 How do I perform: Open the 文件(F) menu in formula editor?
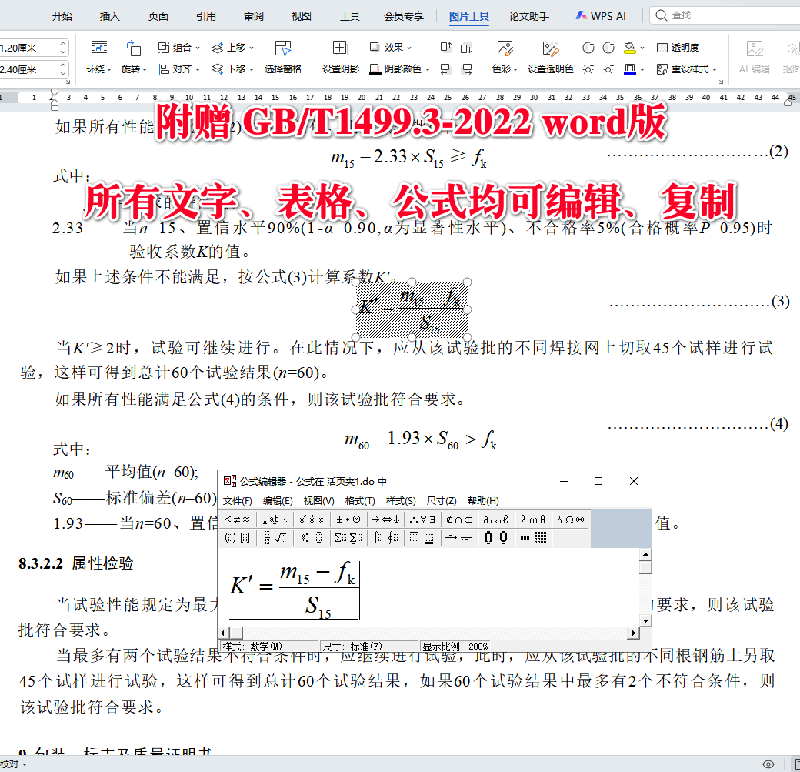point(237,501)
